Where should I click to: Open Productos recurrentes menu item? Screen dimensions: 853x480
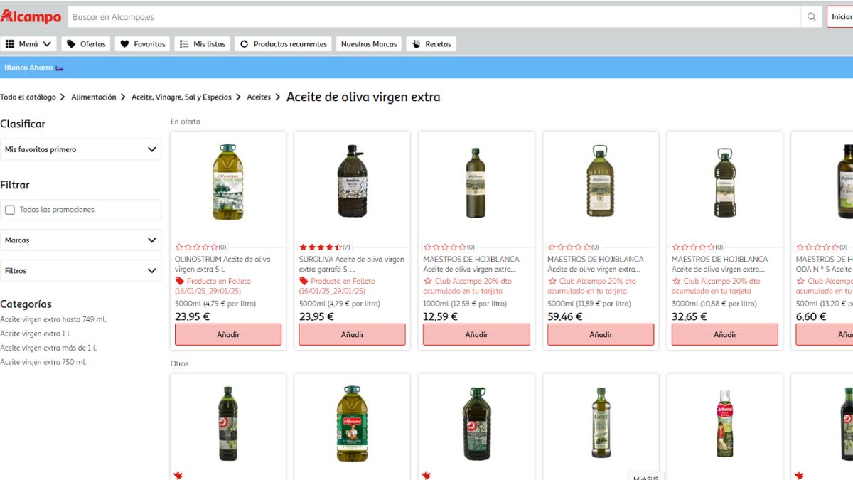coord(283,44)
